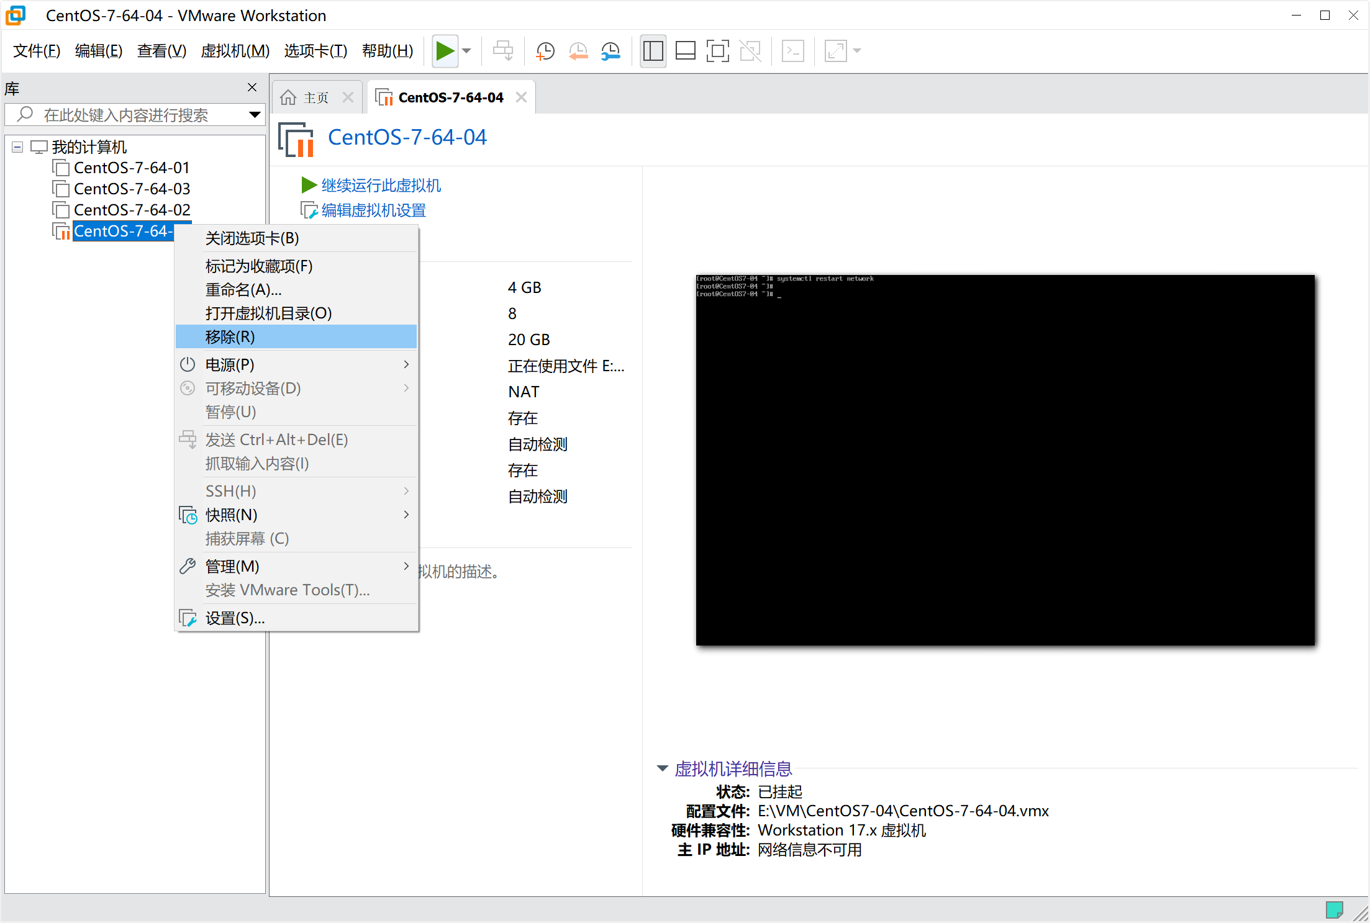The width and height of the screenshot is (1370, 923).
Task: Collapse the 虚拟机详细信息 section
Action: [x=662, y=768]
